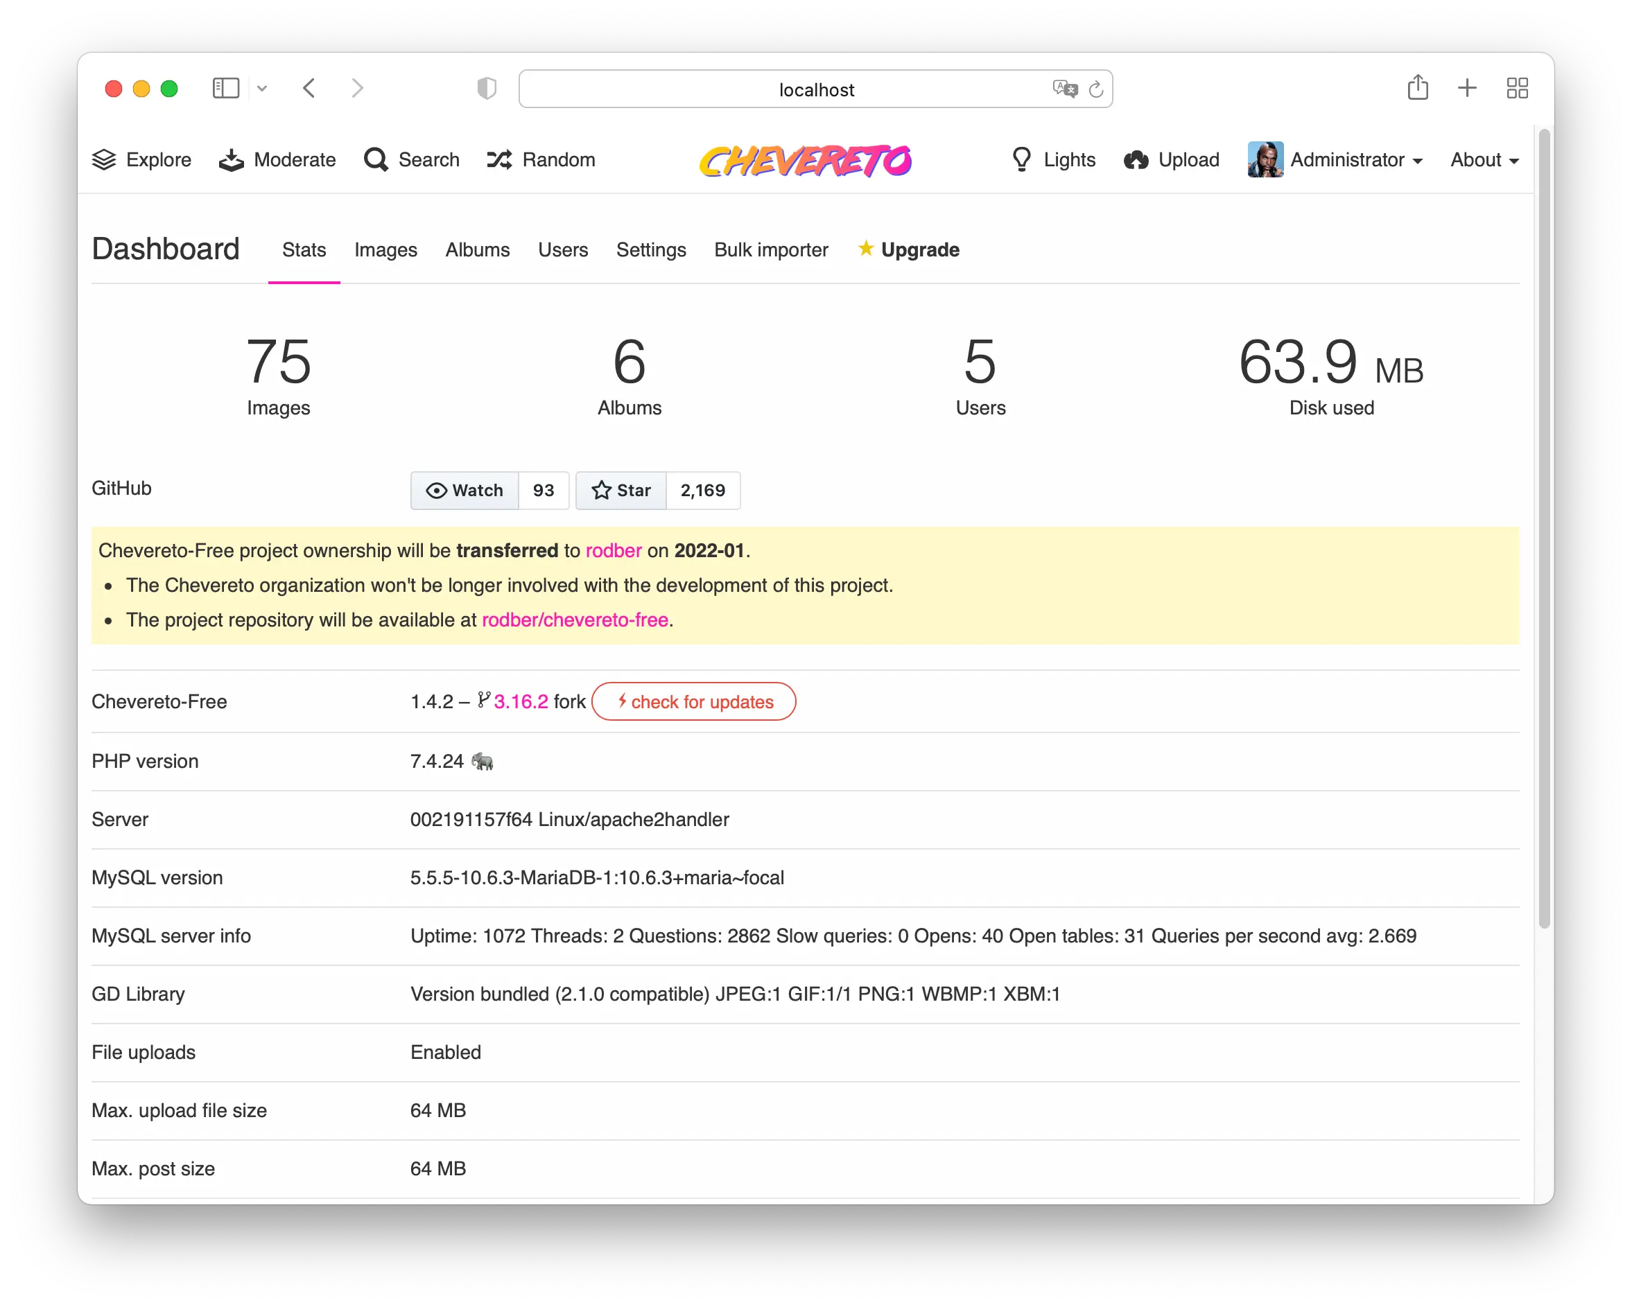1632x1307 pixels.
Task: Open the Bulk importer tab
Action: click(x=770, y=249)
